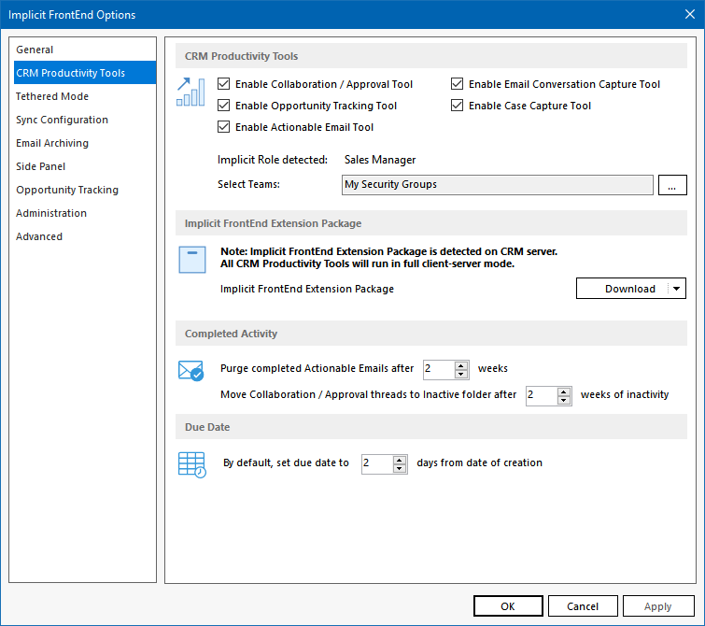Select Email Archiving in sidebar
Viewport: 705px width, 626px height.
click(x=52, y=143)
